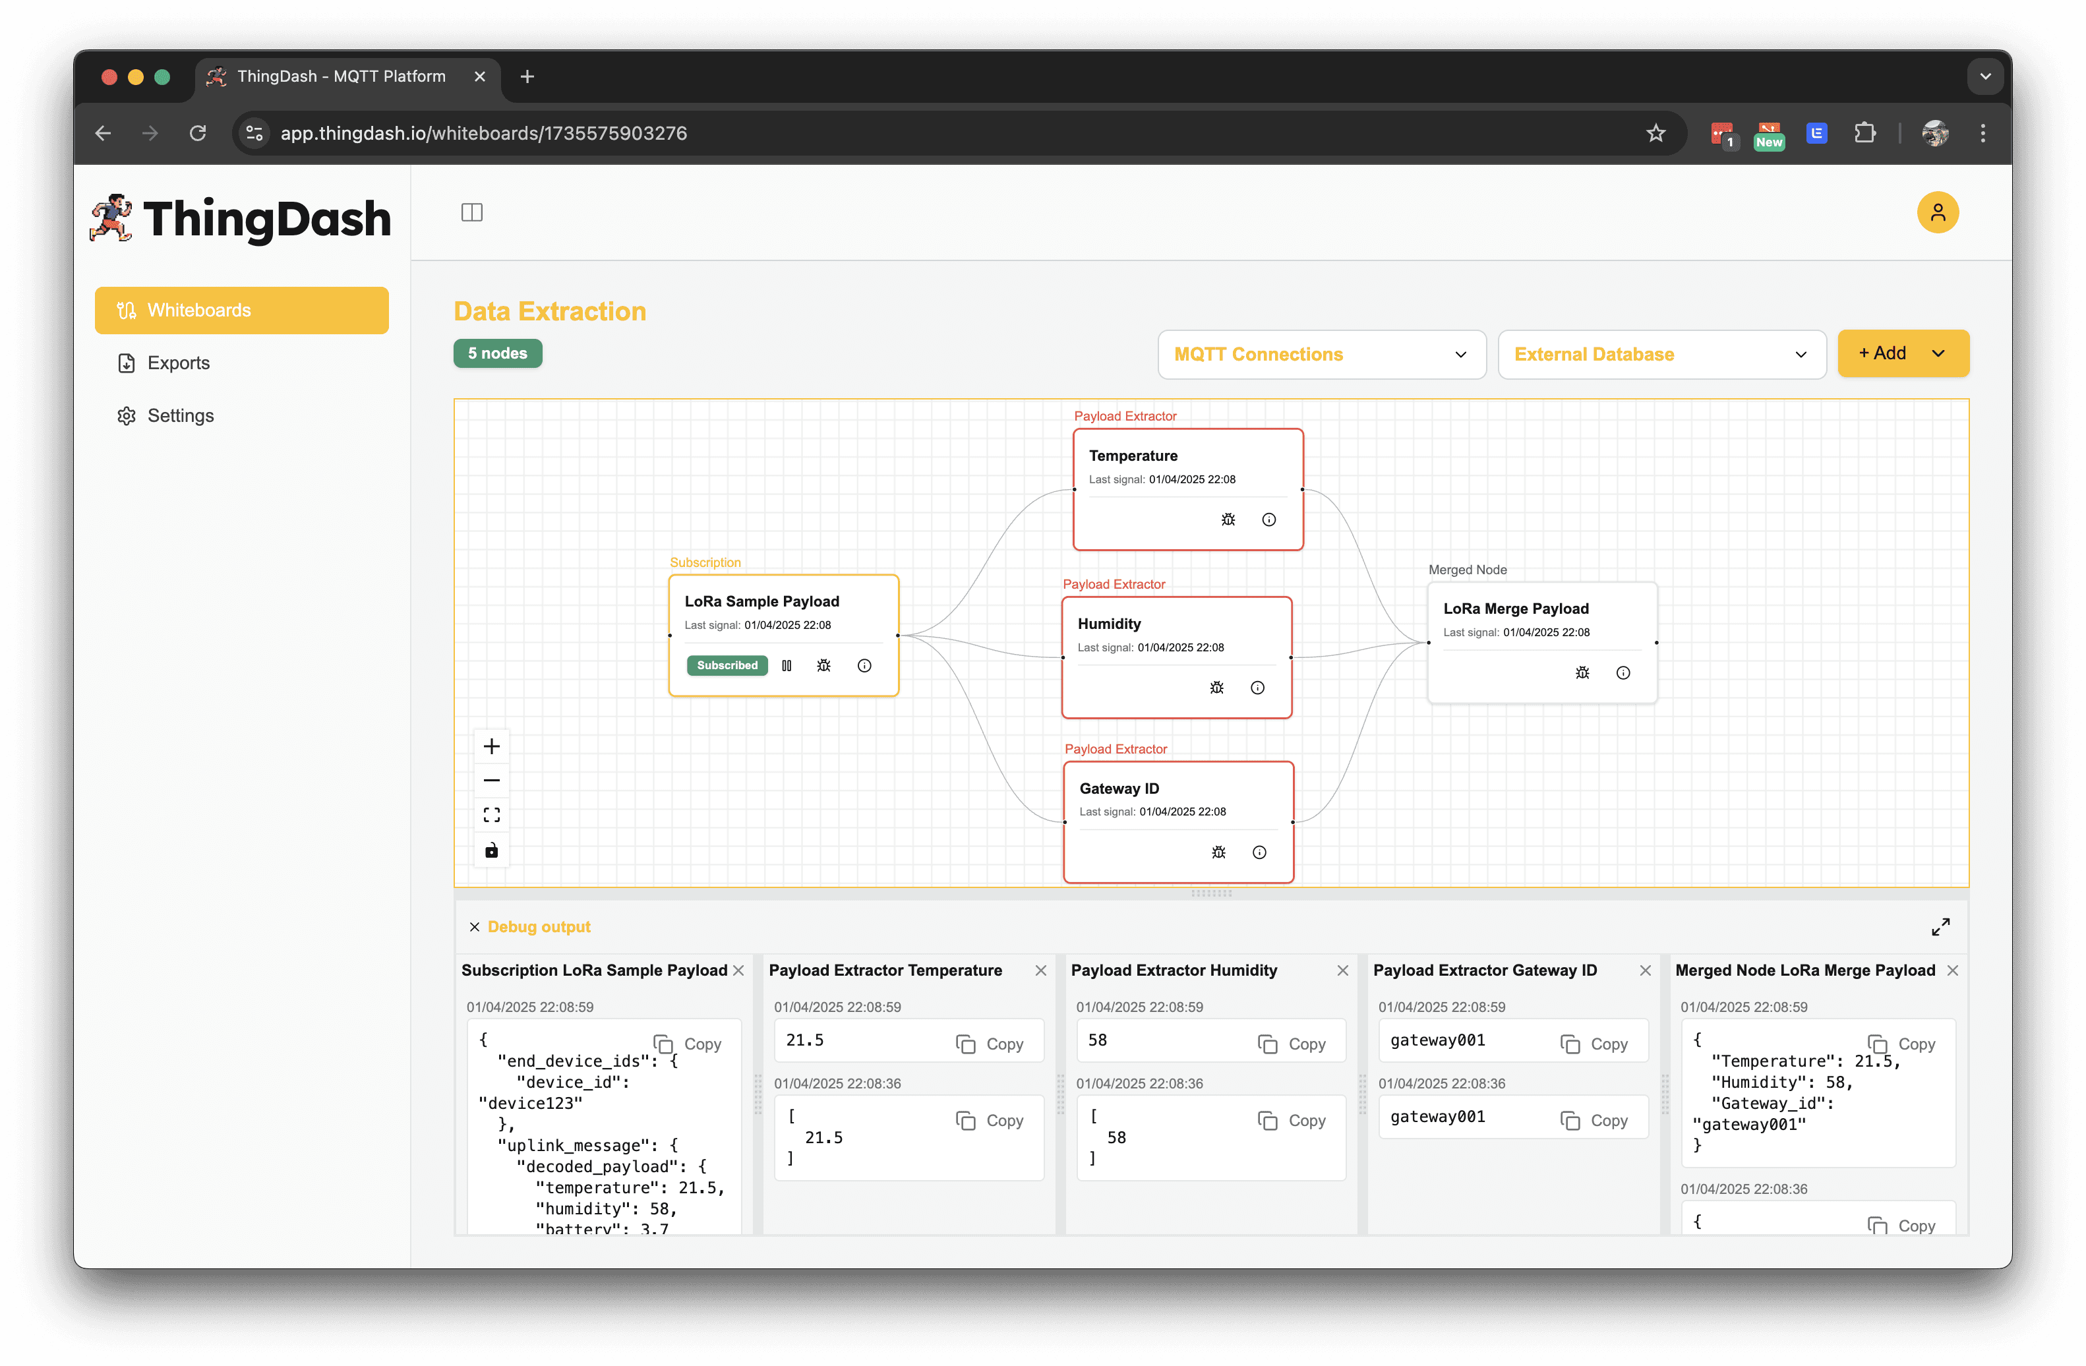Close the Payload Extractor Temperature debug column
Image resolution: width=2086 pixels, height=1366 pixels.
tap(1040, 971)
